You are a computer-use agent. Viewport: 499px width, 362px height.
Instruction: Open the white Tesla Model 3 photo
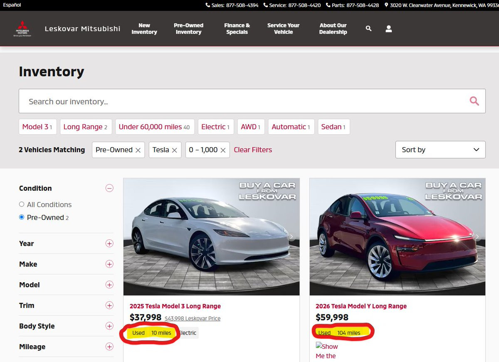pyautogui.click(x=211, y=237)
